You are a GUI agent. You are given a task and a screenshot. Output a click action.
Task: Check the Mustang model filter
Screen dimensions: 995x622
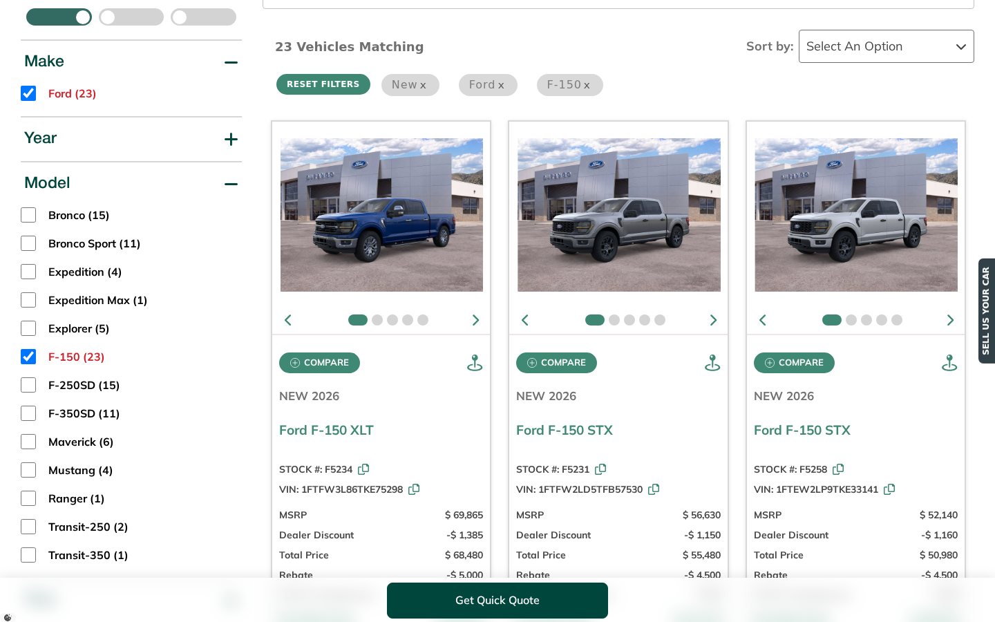coord(28,470)
